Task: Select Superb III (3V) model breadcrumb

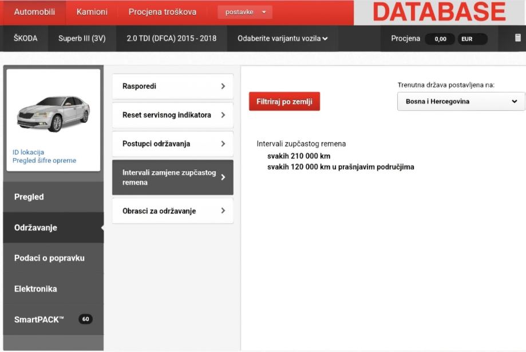Action: [x=82, y=38]
